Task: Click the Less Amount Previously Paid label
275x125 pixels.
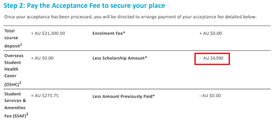Action: pyautogui.click(x=123, y=96)
